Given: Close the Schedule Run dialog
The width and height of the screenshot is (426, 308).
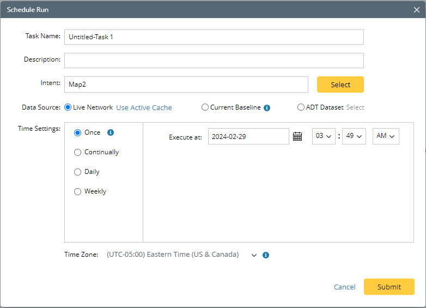Looking at the screenshot, I should (x=417, y=9).
